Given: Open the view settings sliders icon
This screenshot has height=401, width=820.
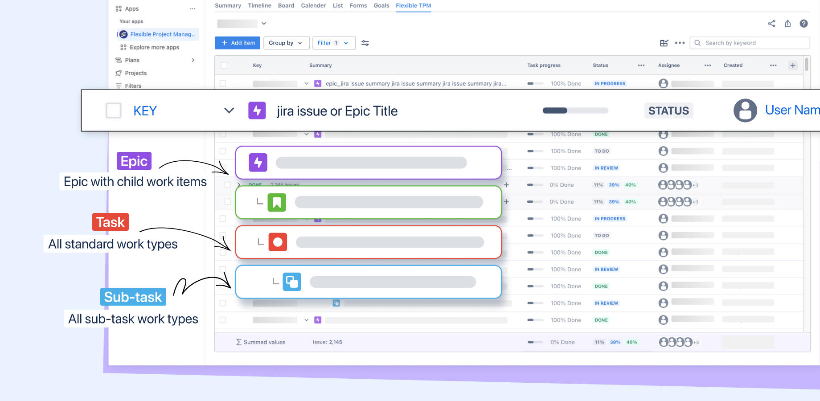Looking at the screenshot, I should point(365,43).
